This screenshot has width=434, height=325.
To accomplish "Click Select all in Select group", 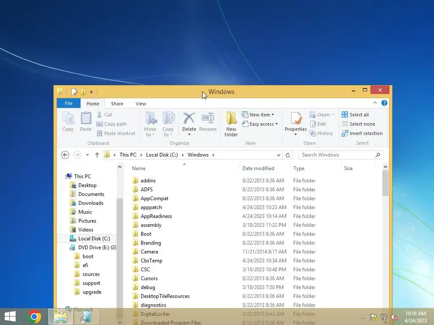I will pos(356,115).
